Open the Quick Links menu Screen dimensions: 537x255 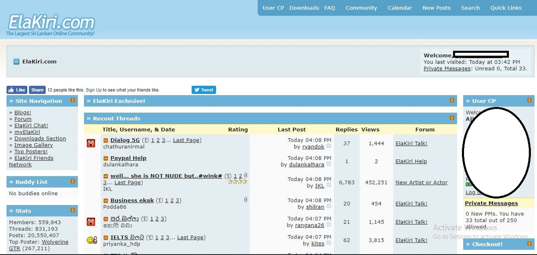[x=506, y=8]
